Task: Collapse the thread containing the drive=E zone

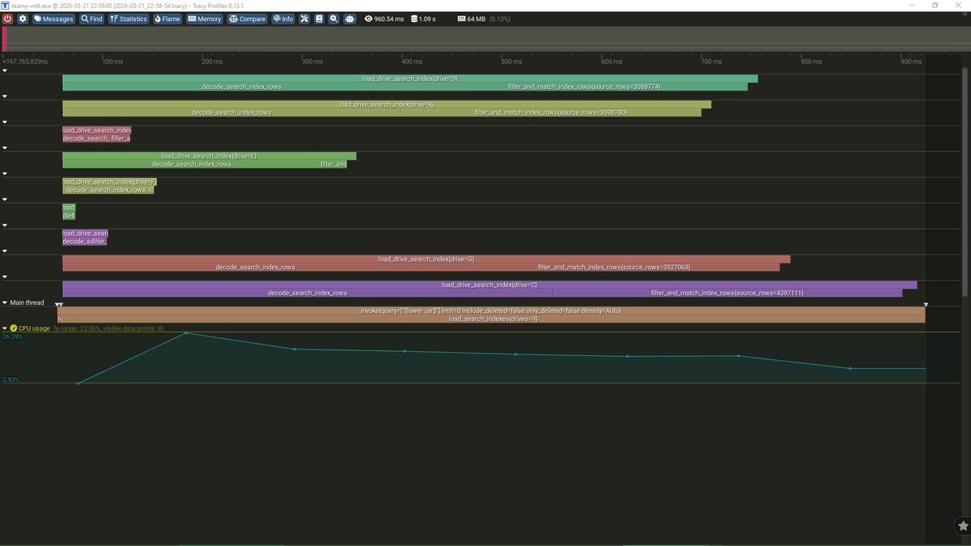Action: (x=4, y=148)
